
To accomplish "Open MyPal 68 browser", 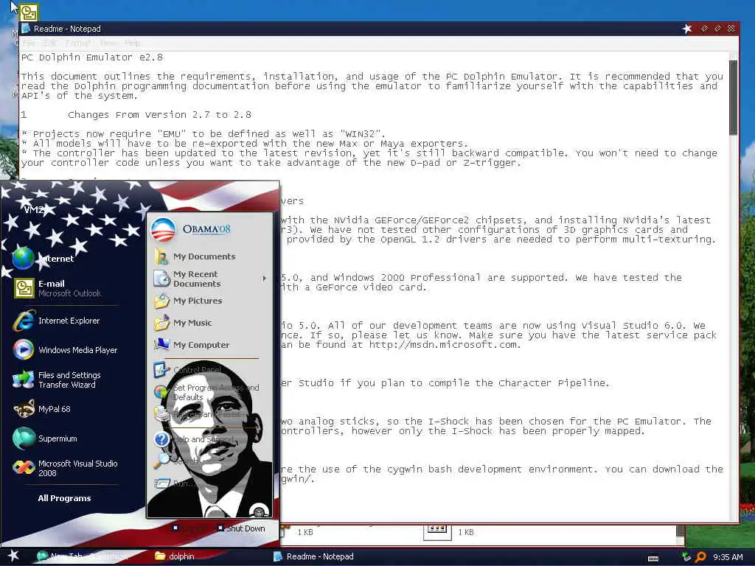I will coord(42,409).
